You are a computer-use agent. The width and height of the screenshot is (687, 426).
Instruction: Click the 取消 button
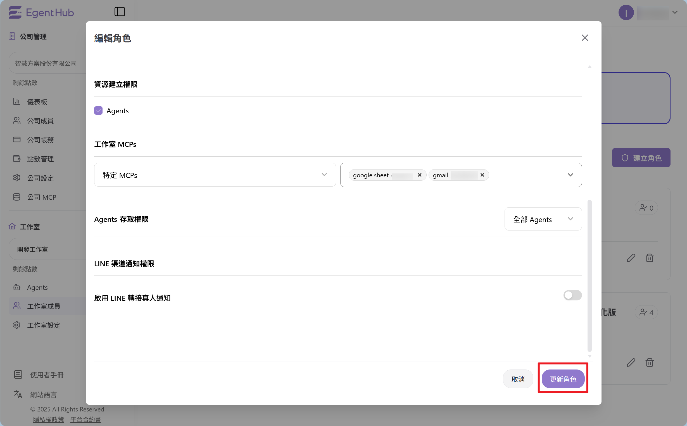click(x=518, y=379)
